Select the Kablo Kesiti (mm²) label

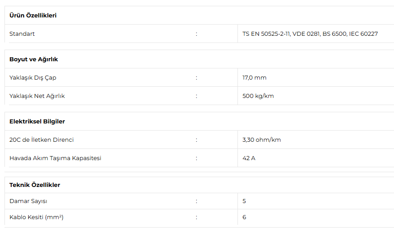coord(36,217)
